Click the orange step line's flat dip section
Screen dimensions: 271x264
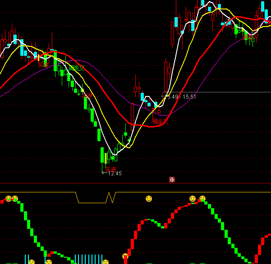click(x=92, y=203)
